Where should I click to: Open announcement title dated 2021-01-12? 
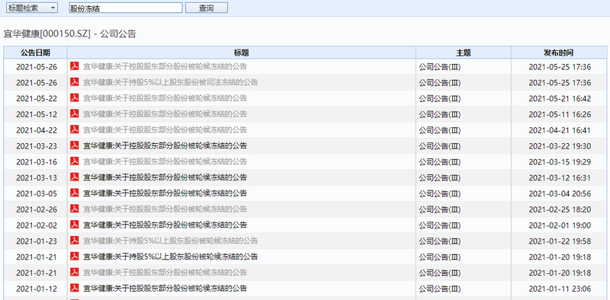(x=165, y=289)
